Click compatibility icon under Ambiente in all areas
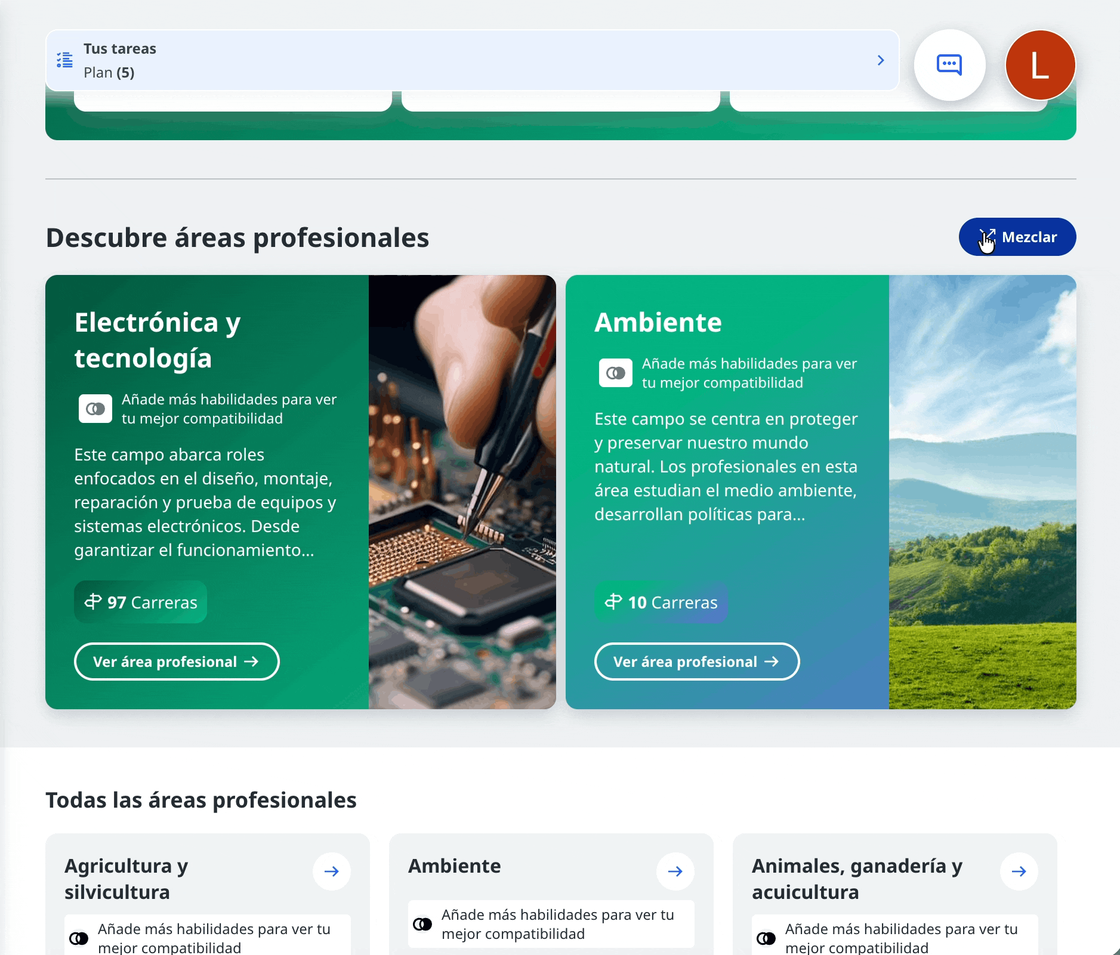Viewport: 1120px width, 955px height. pos(422,924)
